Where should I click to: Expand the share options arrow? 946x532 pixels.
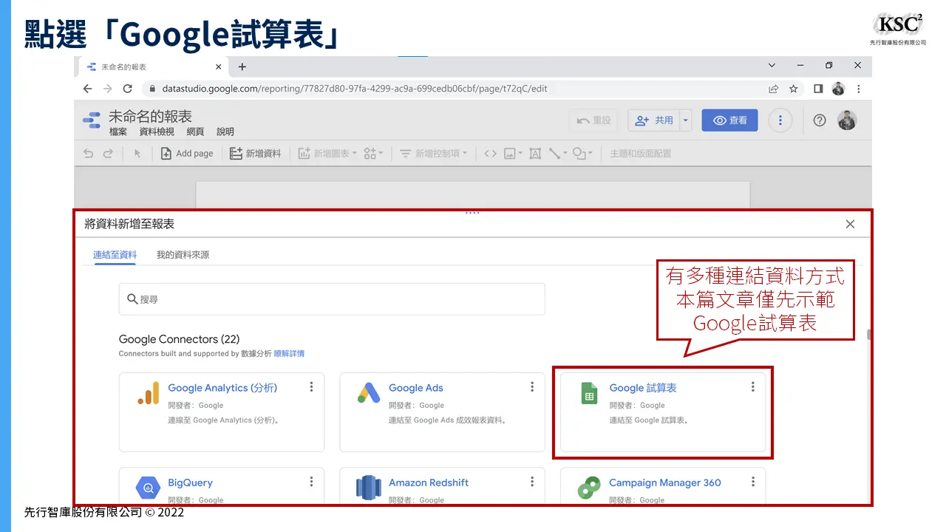click(686, 120)
